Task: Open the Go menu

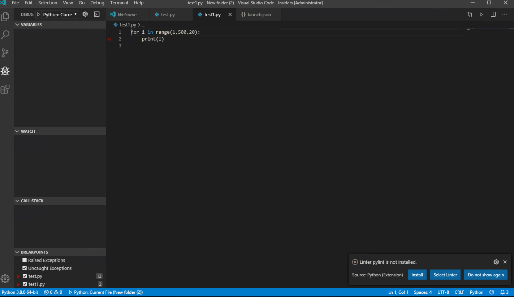Action: (x=82, y=3)
